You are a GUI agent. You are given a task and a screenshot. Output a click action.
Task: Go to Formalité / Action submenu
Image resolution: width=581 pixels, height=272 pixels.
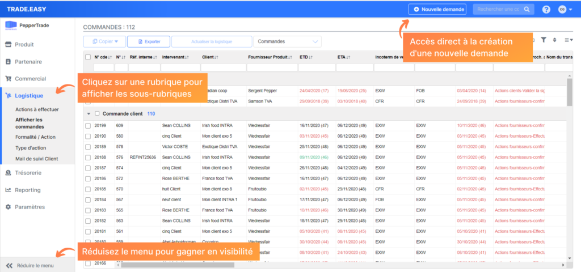35,137
